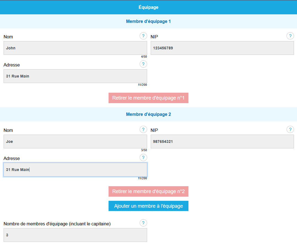Click the Nom field containing Joe
The width and height of the screenshot is (297, 251).
[x=75, y=141]
